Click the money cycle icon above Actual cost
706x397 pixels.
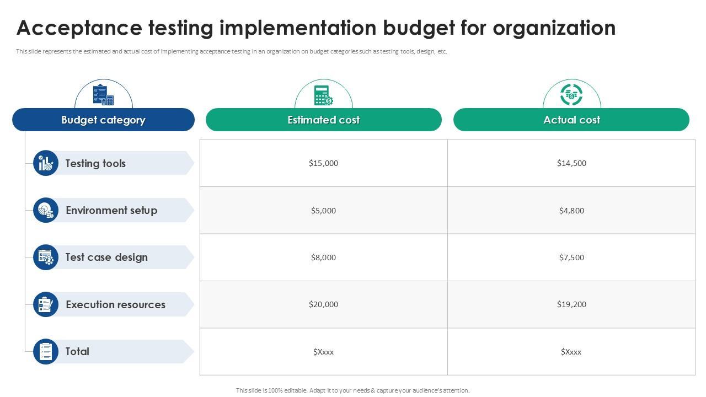point(571,94)
